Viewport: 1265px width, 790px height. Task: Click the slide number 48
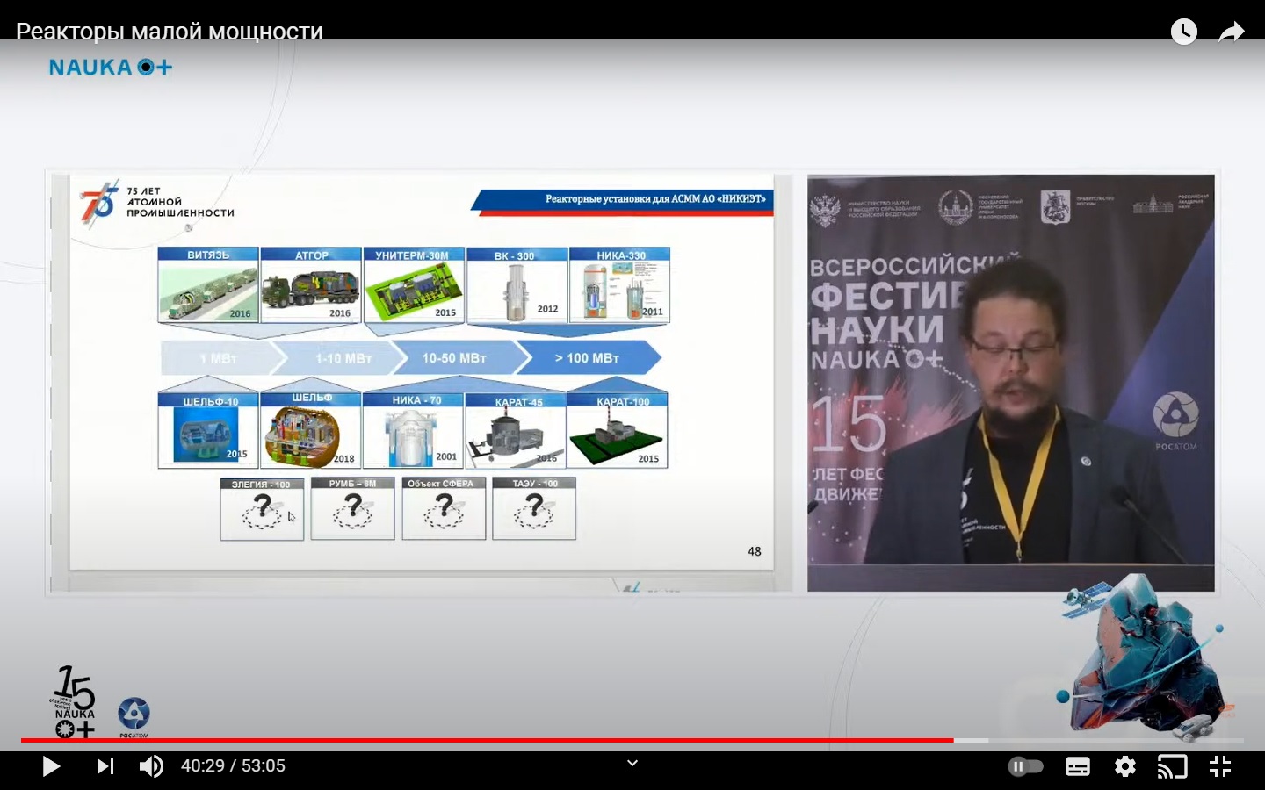tap(755, 551)
